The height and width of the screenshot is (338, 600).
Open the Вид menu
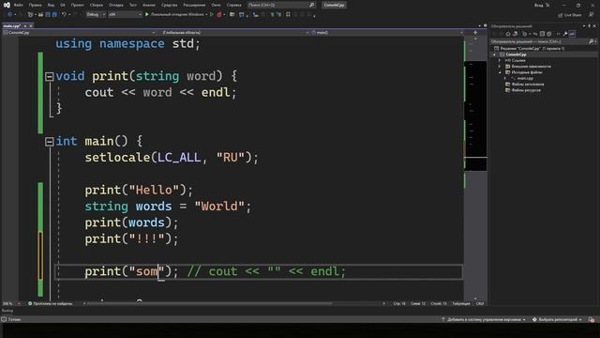pyautogui.click(x=51, y=5)
